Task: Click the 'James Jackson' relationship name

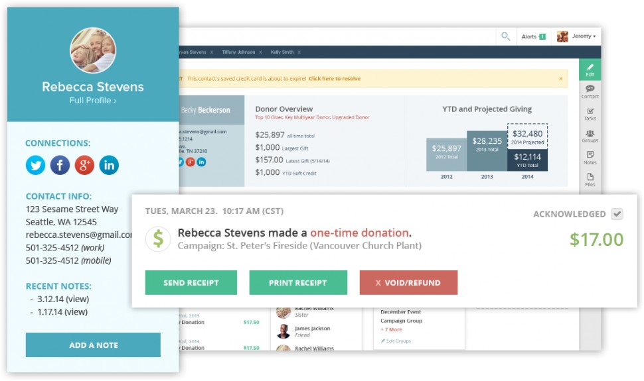Action: coord(312,329)
